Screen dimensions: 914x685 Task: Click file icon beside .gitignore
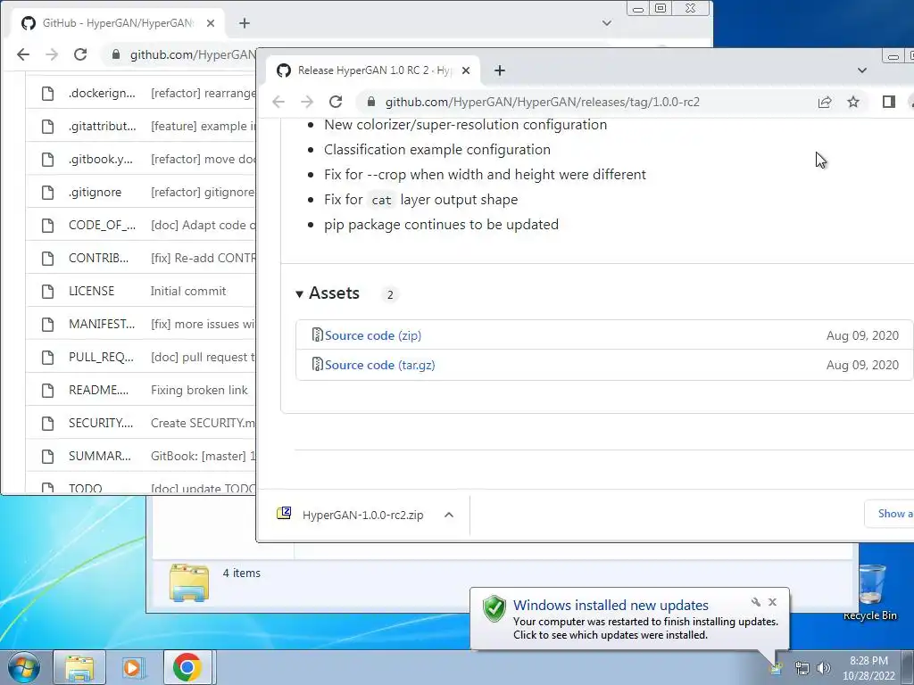coord(48,193)
